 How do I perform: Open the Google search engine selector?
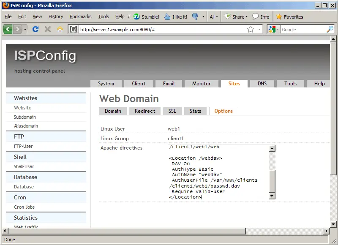click(274, 29)
